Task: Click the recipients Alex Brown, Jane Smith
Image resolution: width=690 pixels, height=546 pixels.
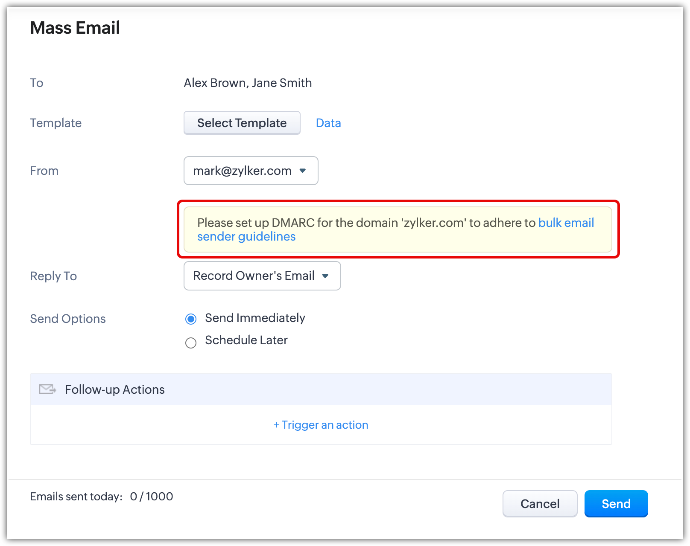Action: 248,83
